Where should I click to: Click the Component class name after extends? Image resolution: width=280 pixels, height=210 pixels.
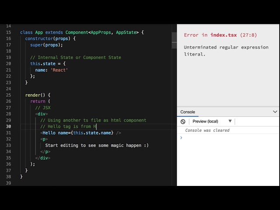pyautogui.click(x=77, y=32)
